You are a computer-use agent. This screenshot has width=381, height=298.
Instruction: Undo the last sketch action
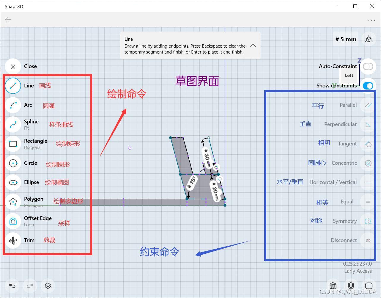[x=12, y=286]
